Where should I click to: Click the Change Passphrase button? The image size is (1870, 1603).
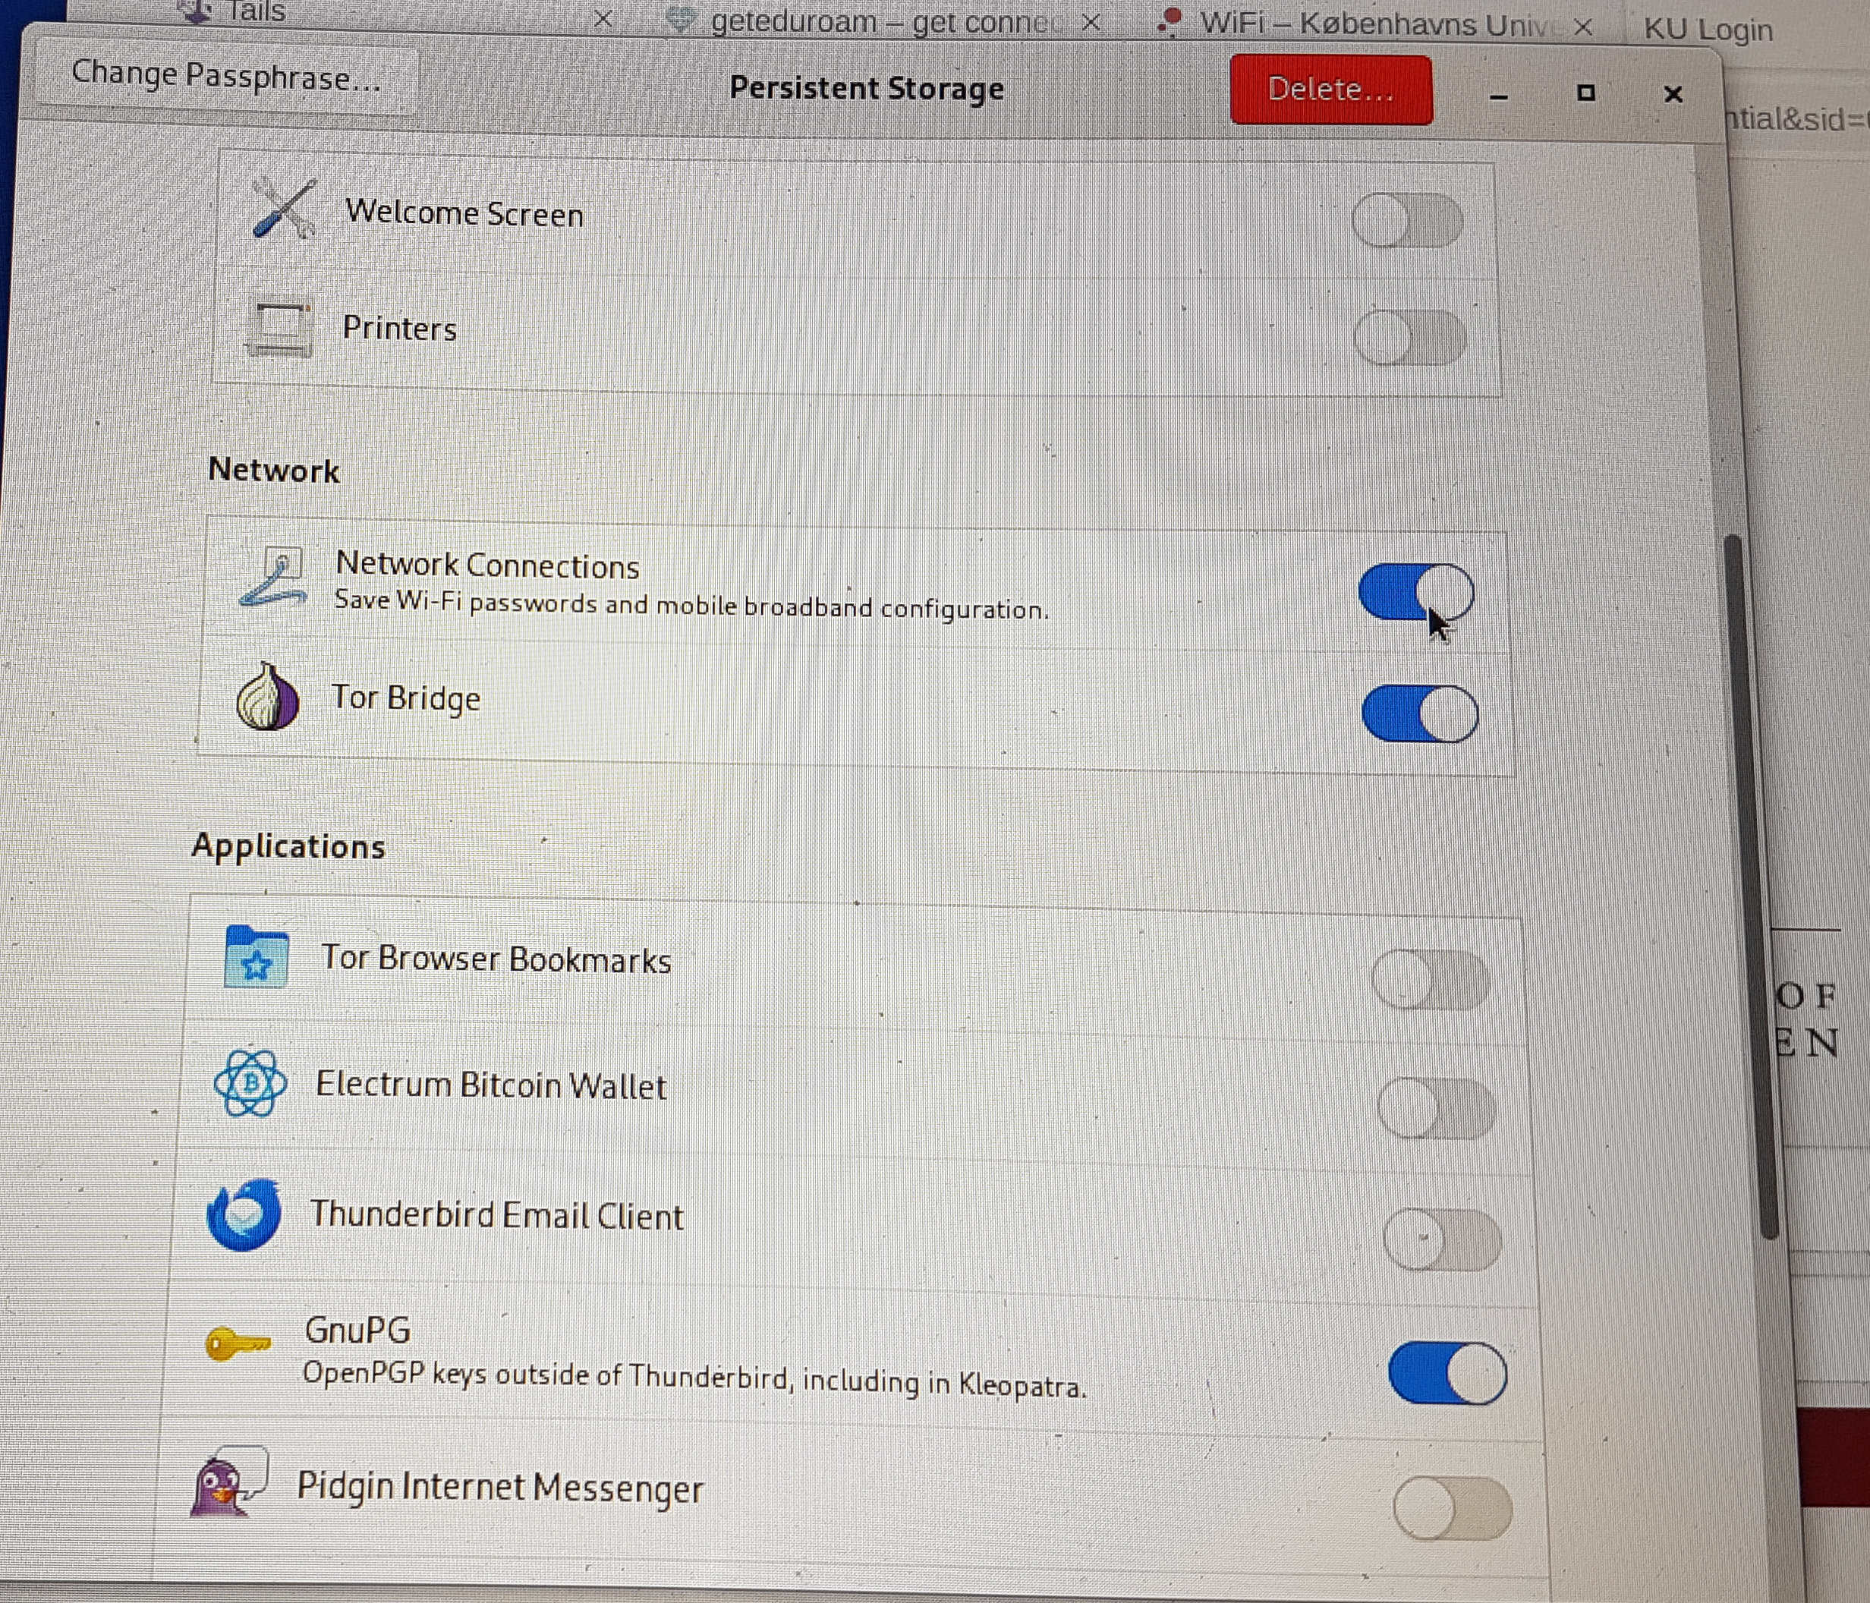tap(225, 77)
